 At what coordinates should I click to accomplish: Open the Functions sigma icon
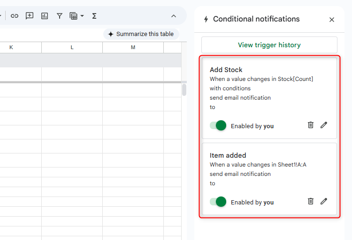[x=94, y=16]
